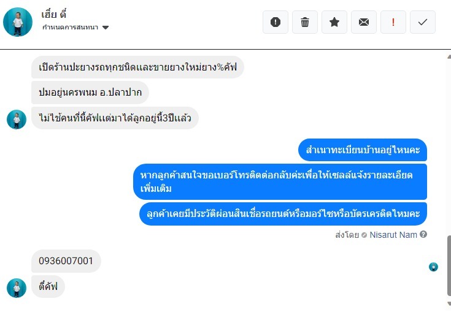Mark conversation as done with checkmark
451x312 pixels.
pyautogui.click(x=423, y=22)
